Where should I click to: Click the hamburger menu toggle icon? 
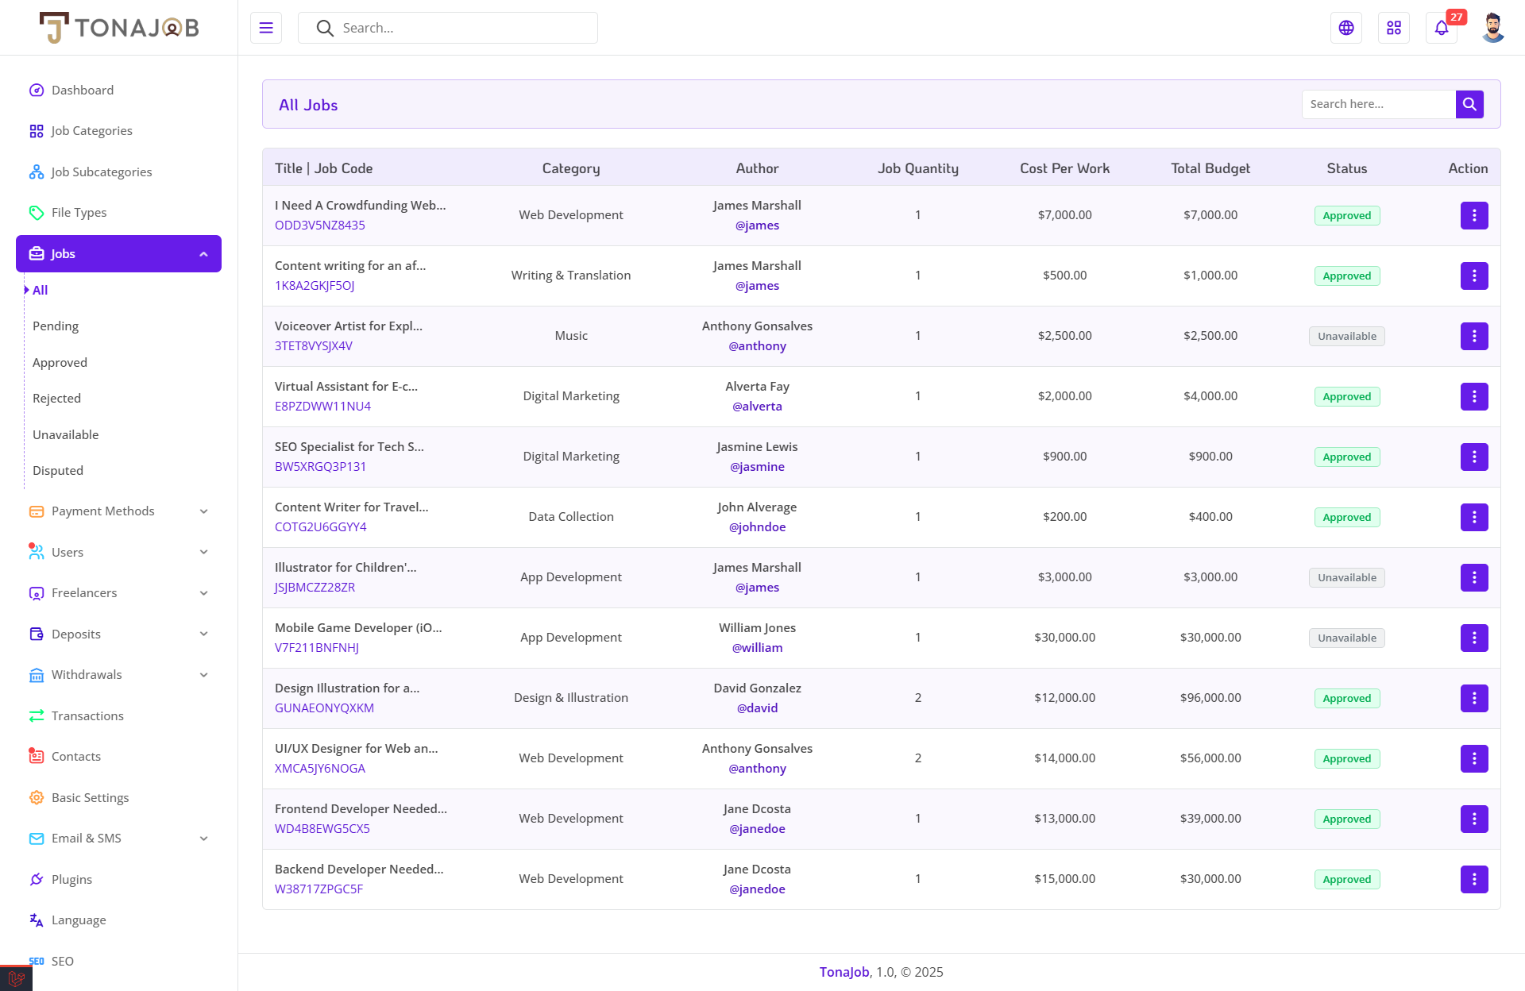tap(266, 28)
